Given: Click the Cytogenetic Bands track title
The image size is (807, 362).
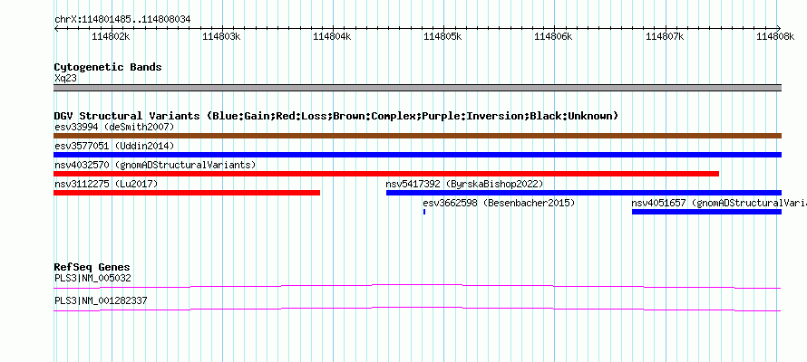Looking at the screenshot, I should [x=108, y=67].
